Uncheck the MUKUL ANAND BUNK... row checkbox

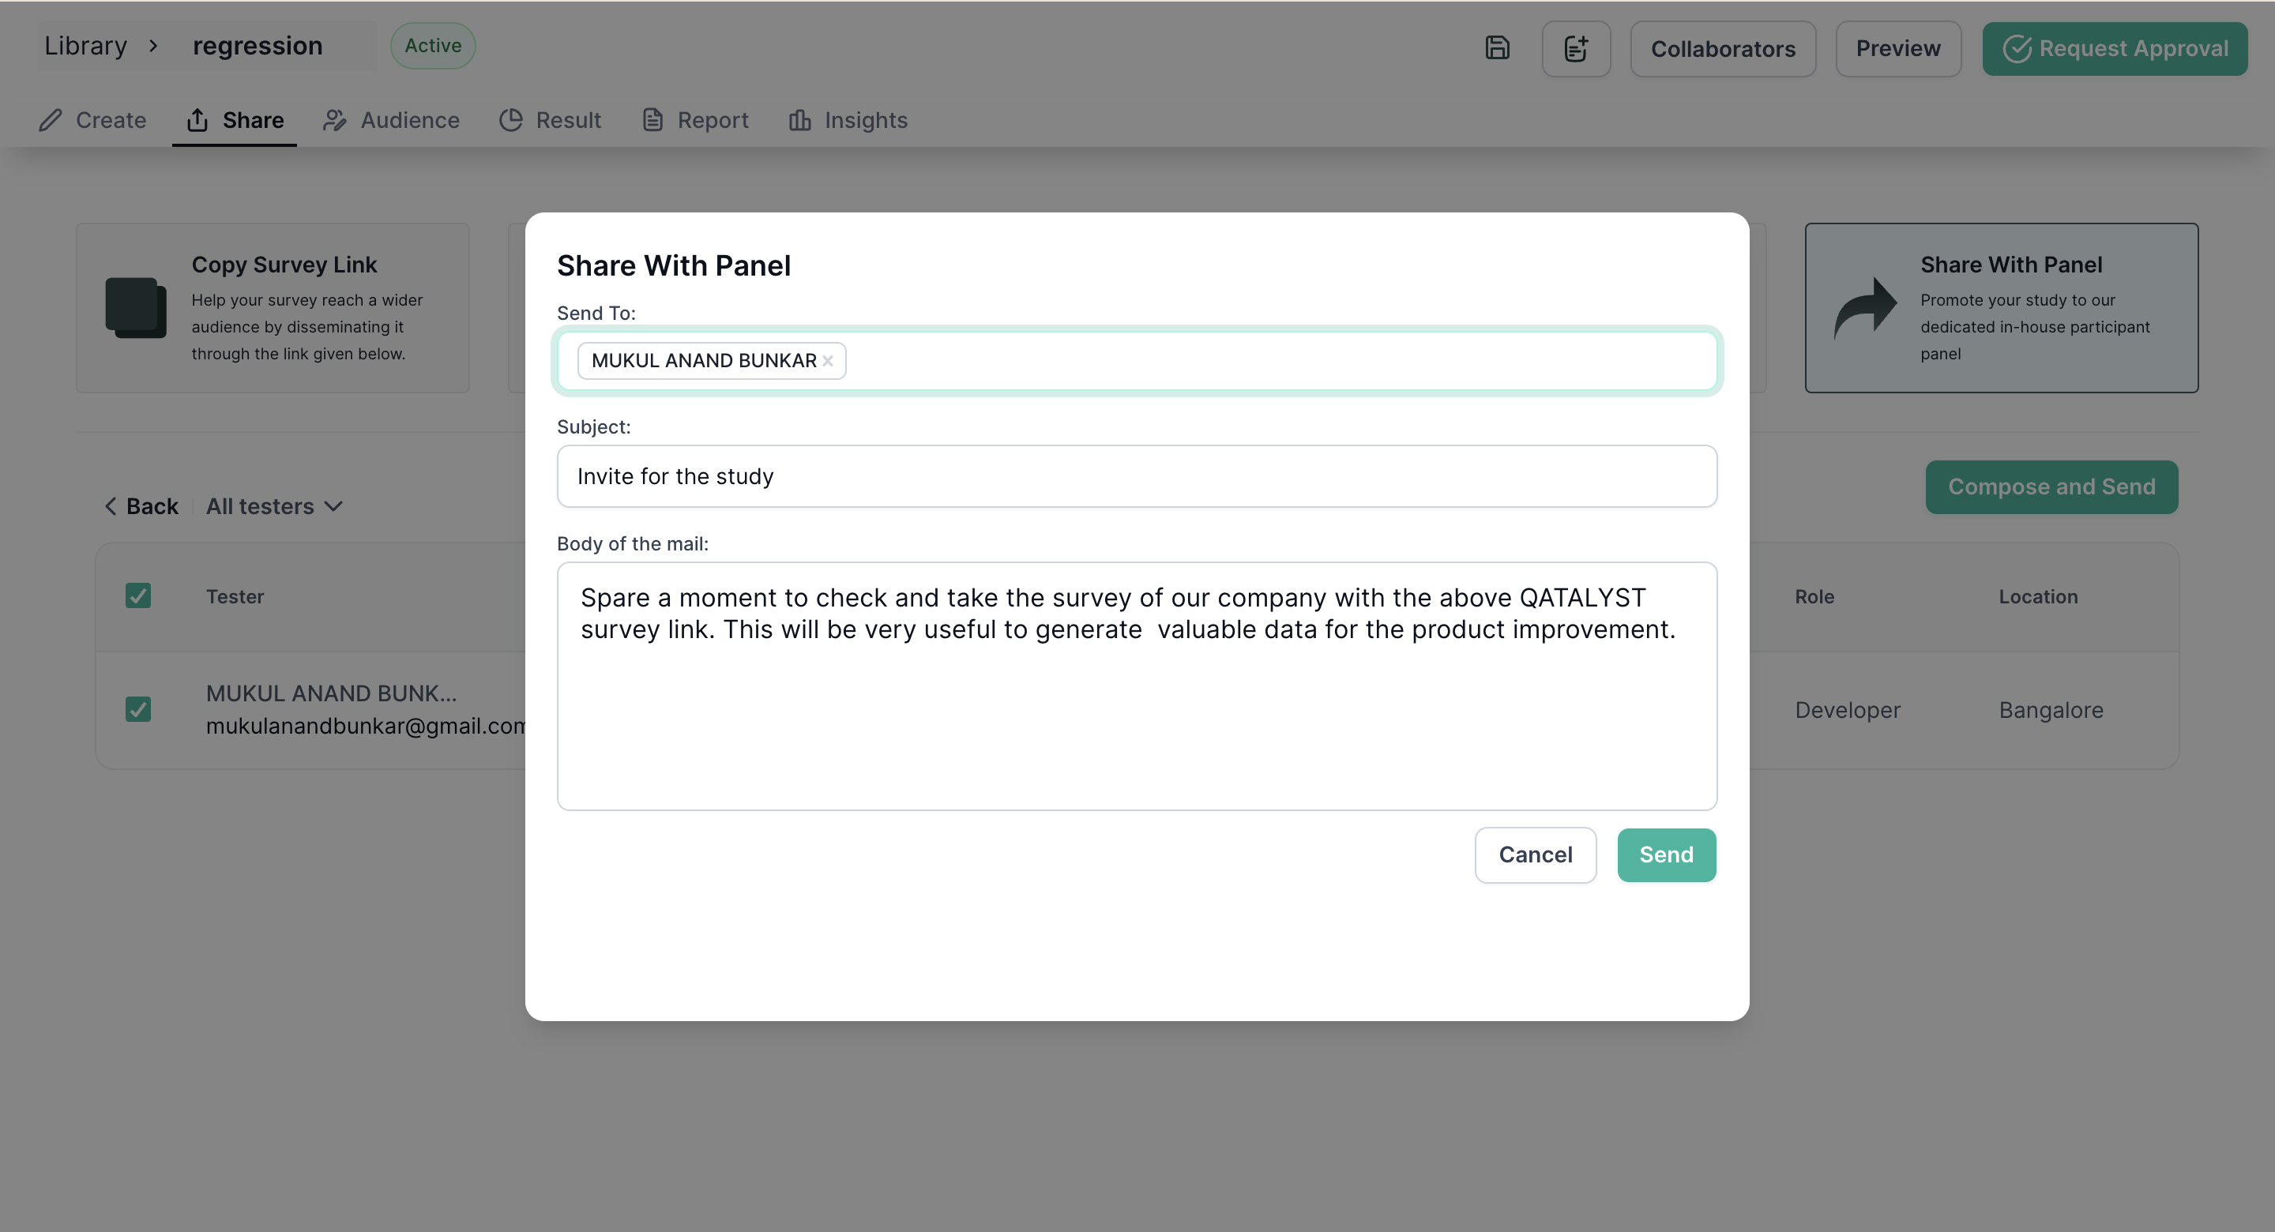[137, 709]
